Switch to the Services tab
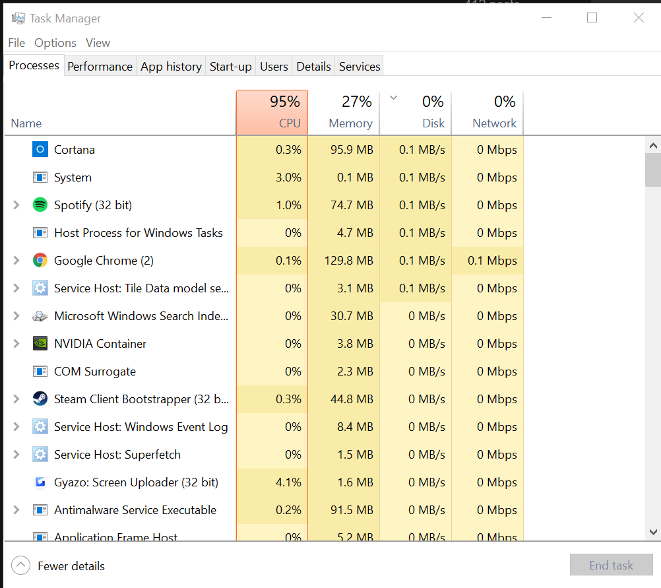The height and width of the screenshot is (588, 661). tap(360, 67)
